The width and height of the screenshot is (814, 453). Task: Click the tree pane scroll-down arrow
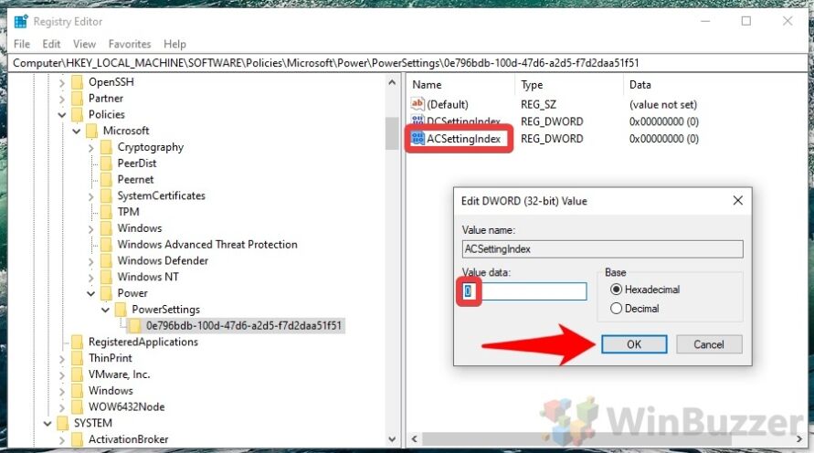[392, 439]
